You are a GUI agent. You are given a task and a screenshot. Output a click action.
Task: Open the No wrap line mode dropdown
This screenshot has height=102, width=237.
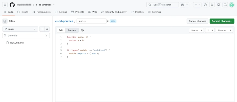pos(224,30)
